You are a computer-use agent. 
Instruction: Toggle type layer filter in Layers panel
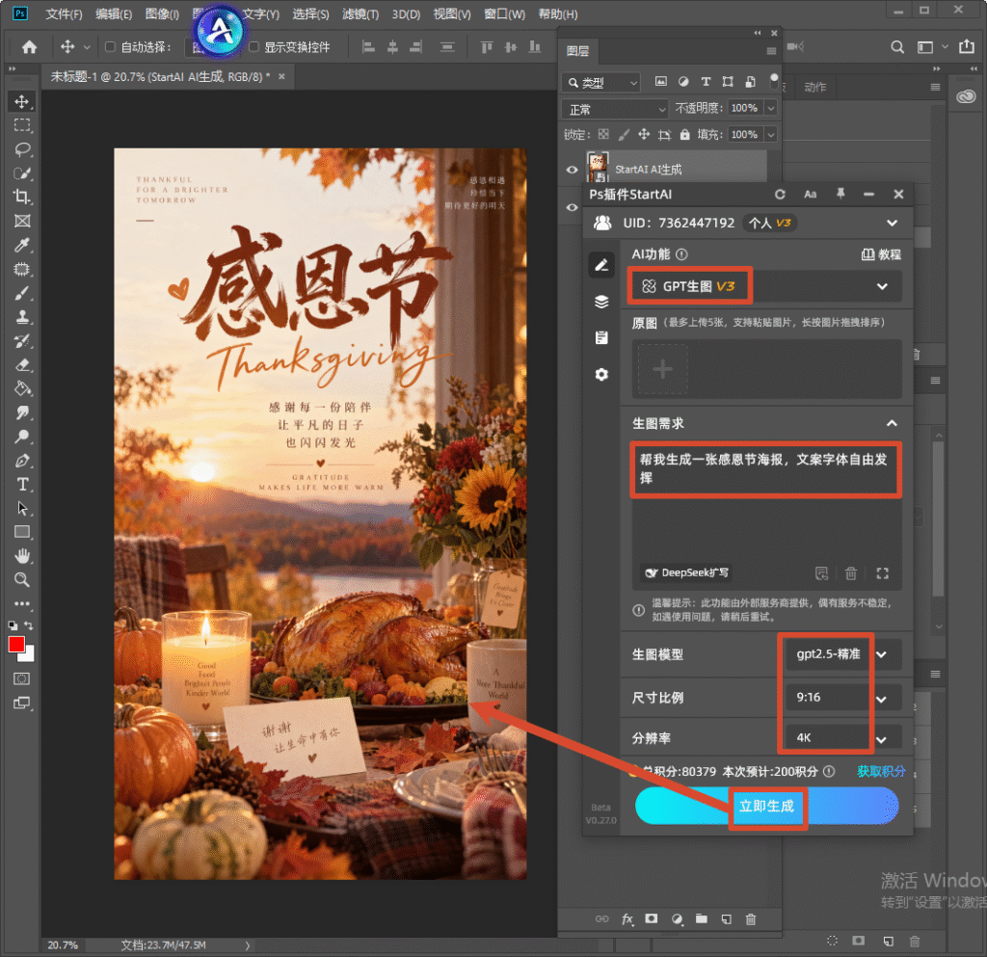[x=706, y=81]
